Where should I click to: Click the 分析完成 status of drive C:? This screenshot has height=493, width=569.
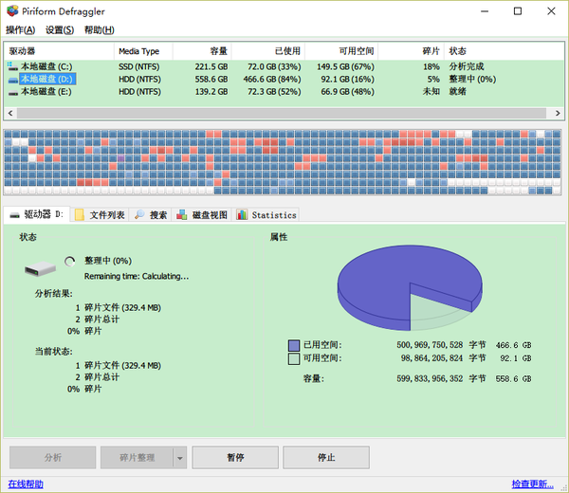point(467,66)
